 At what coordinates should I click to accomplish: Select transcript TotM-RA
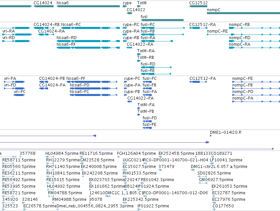tap(139, 54)
